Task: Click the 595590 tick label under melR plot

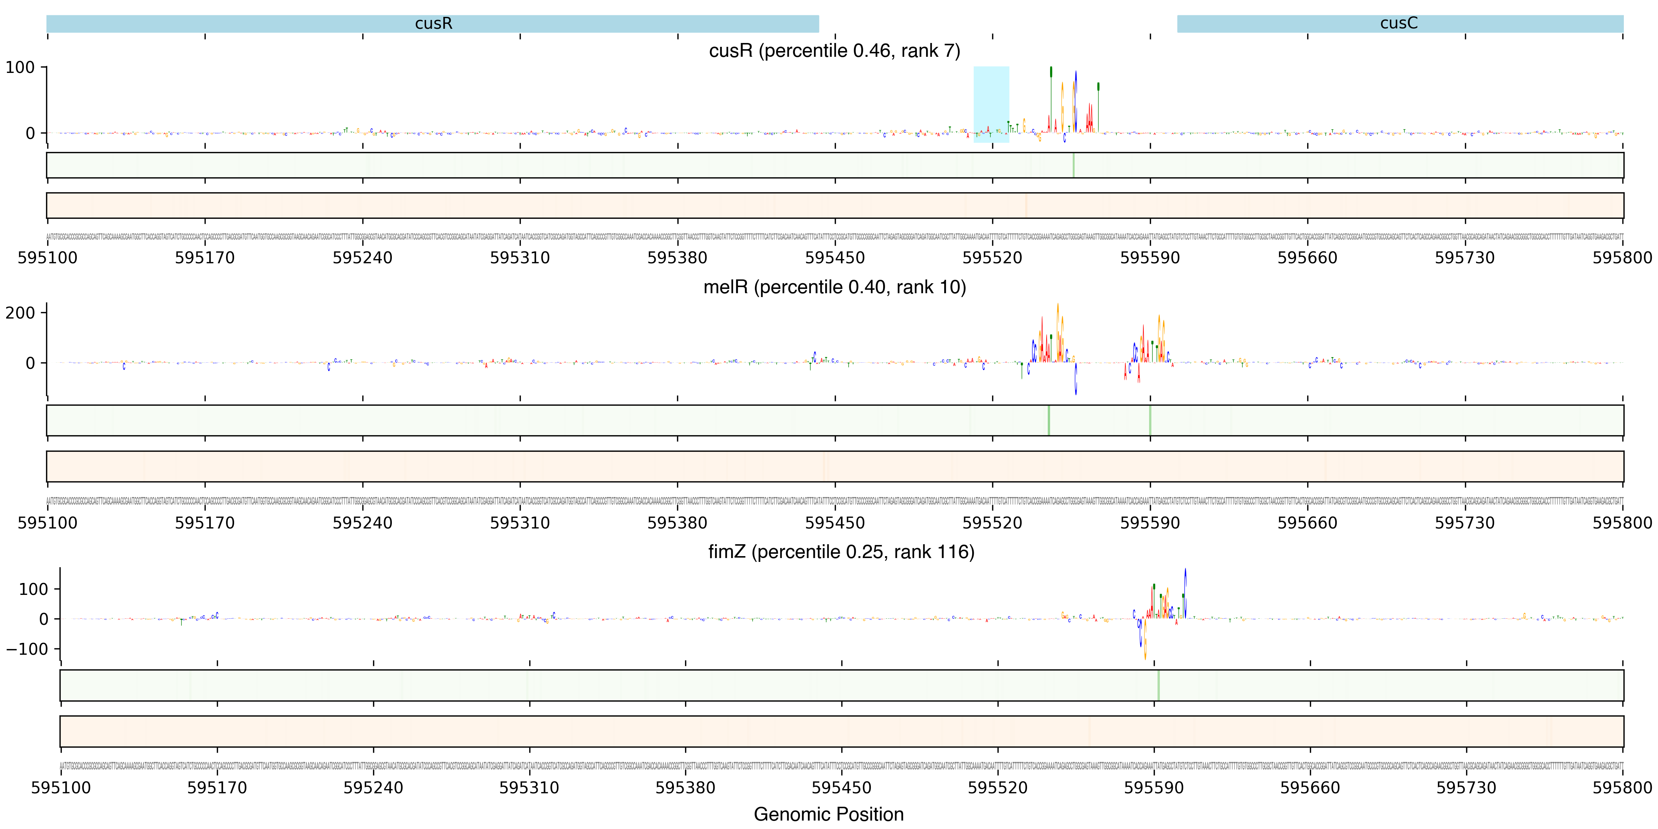Action: [1149, 523]
